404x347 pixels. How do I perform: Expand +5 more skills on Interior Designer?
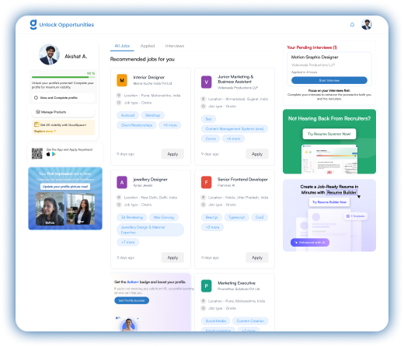click(x=170, y=125)
